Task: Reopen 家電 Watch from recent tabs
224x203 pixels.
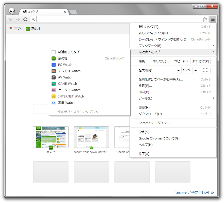Action: (90, 103)
